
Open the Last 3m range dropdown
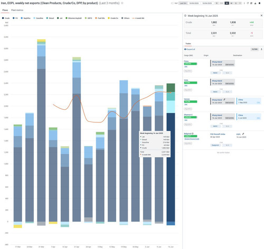(x=183, y=3)
